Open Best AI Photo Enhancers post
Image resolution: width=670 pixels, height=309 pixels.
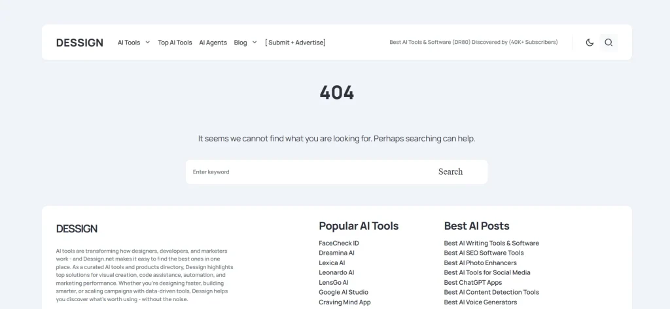pos(480,263)
